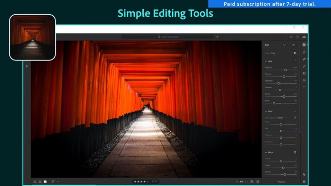This screenshot has height=186, width=331.
Task: Click the Auto button in Edit panel
Action: point(284,45)
